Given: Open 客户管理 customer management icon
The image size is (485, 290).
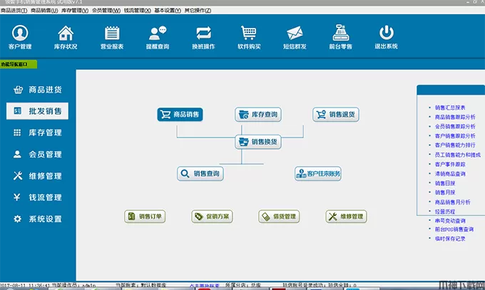Looking at the screenshot, I should (20, 37).
